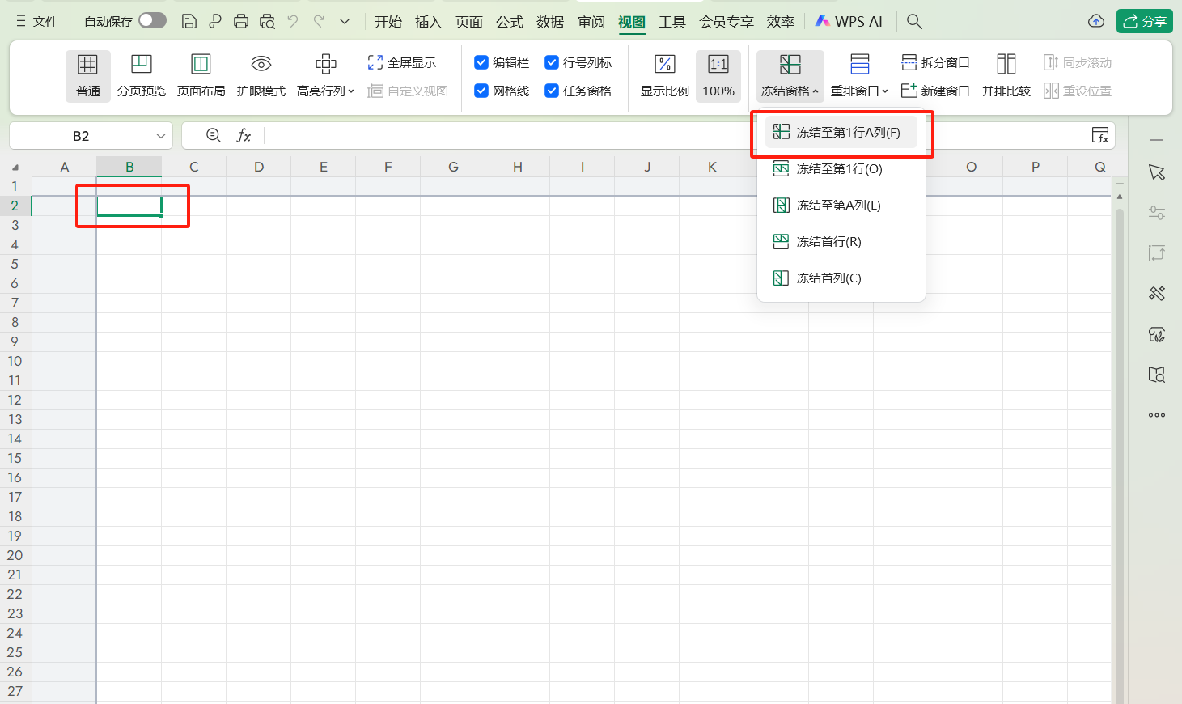The width and height of the screenshot is (1182, 704).
Task: Click the selection arrow tool in sidebar
Action: [x=1157, y=172]
